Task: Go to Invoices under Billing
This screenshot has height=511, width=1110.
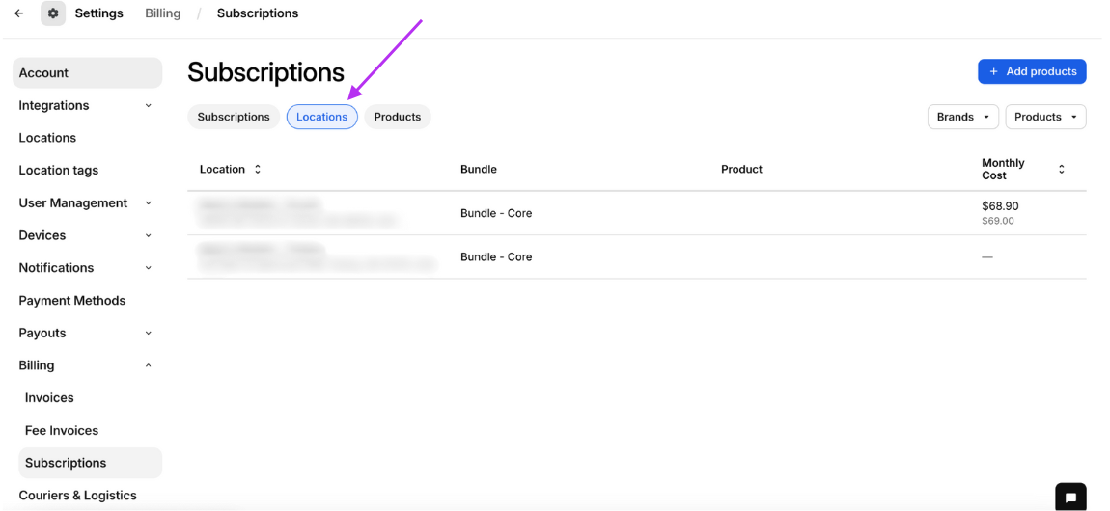Action: point(49,398)
